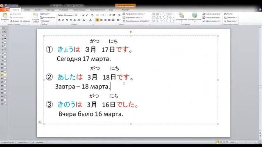Toggle strikethrough (abc) formatting
The width and height of the screenshot is (262, 147).
point(75,20)
